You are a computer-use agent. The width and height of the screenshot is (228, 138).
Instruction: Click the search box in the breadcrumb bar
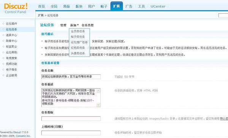coord(223,16)
